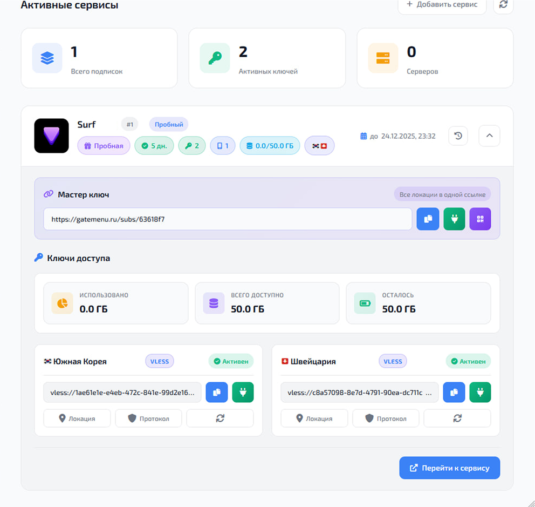Change protocol for South Korea key
535x507 pixels.
pos(148,418)
